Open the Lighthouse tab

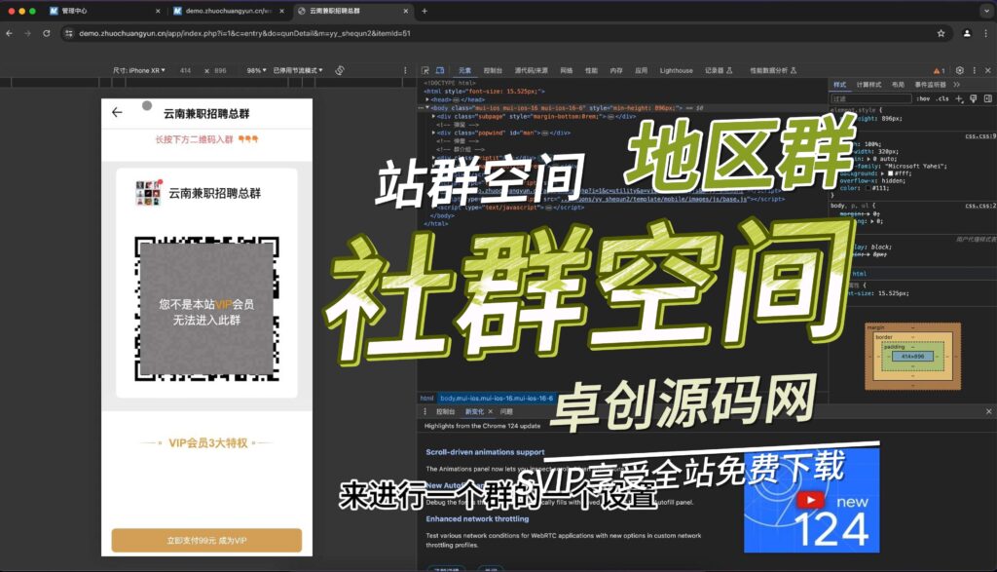(x=676, y=70)
